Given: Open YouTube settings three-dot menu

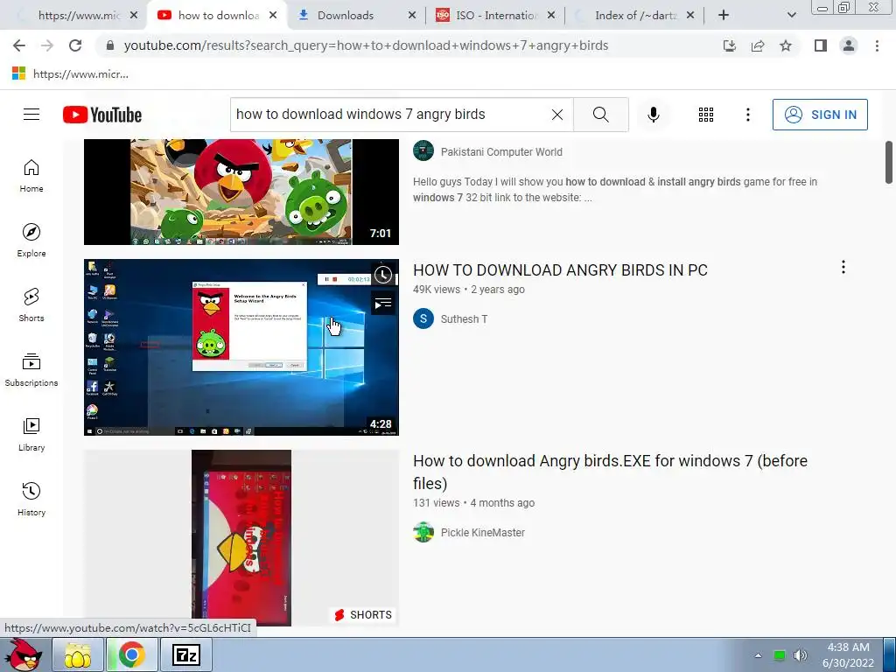Looking at the screenshot, I should (x=747, y=115).
